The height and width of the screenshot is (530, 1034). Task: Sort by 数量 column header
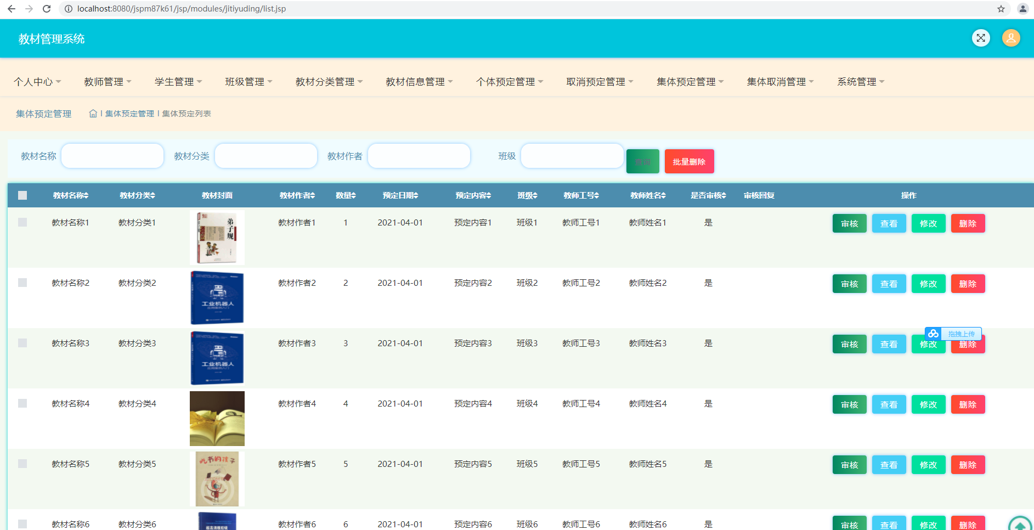[x=346, y=195]
